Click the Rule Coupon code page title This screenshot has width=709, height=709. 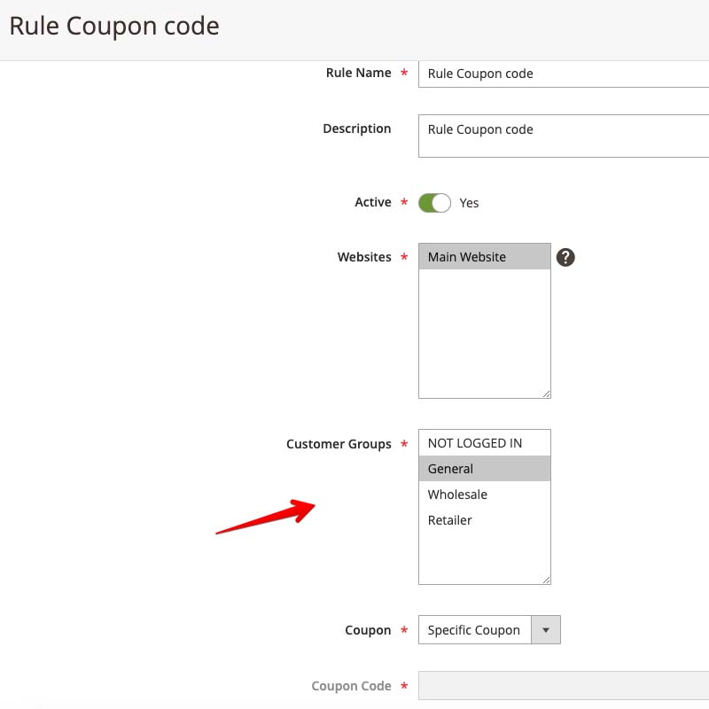[114, 27]
